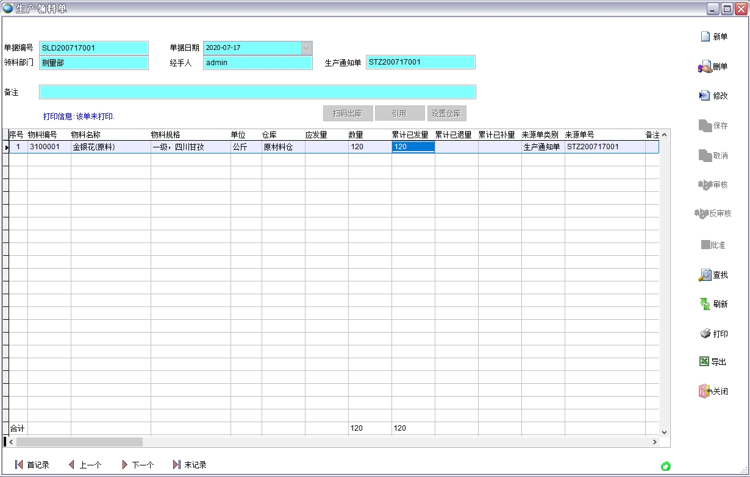Image resolution: width=750 pixels, height=477 pixels.
Task: Expand the 单据日期 date dropdown
Action: pos(306,48)
